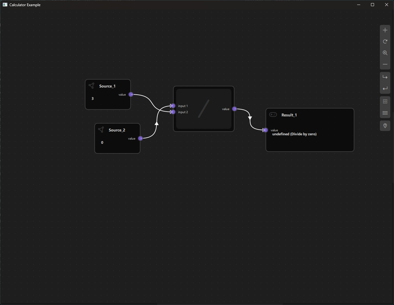Click the minus zoom-out toolbar button
This screenshot has width=394, height=305.
385,64
